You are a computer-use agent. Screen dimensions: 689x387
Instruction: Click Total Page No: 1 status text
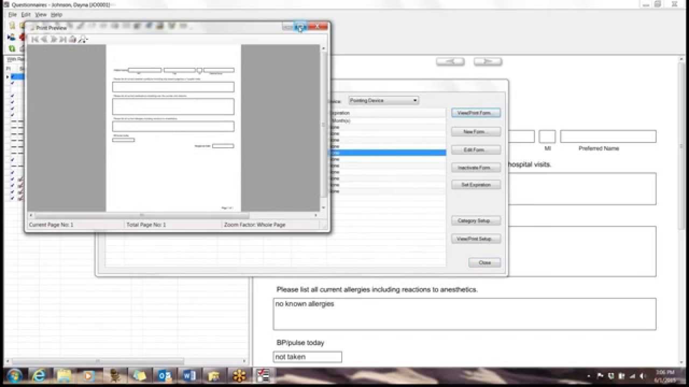(x=146, y=225)
